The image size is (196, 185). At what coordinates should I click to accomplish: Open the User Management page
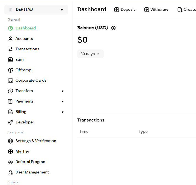click(x=32, y=172)
